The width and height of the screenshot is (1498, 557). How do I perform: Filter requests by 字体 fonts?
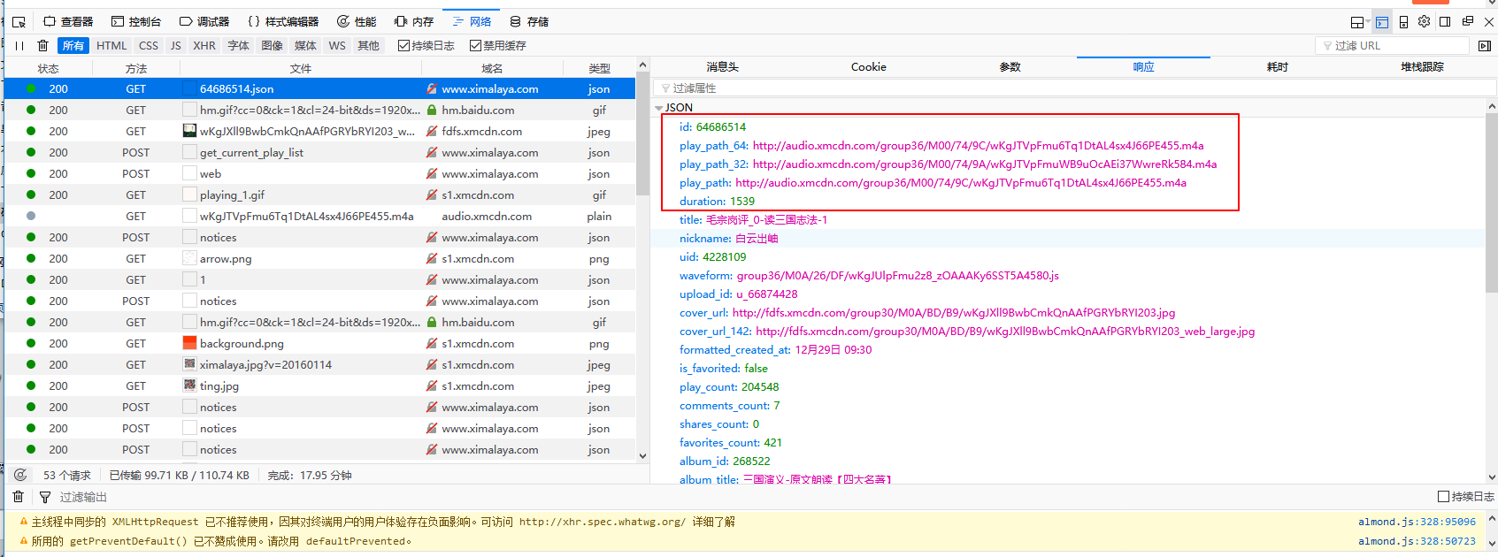point(239,46)
